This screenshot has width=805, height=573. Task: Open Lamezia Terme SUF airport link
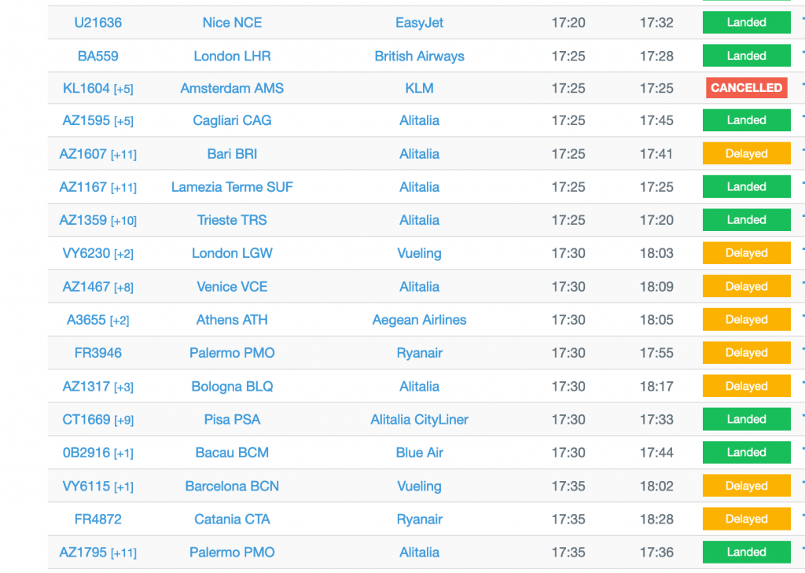point(232,187)
